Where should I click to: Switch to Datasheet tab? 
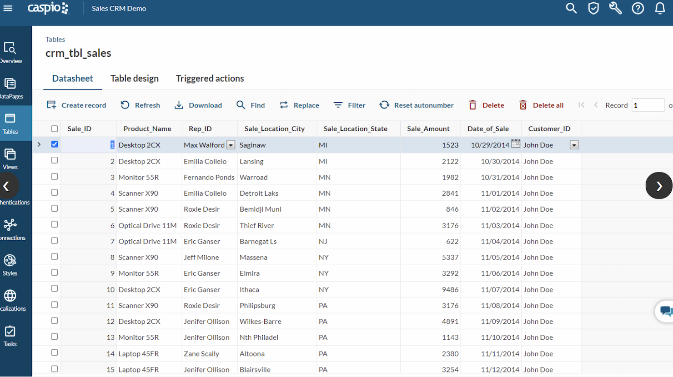(x=73, y=78)
